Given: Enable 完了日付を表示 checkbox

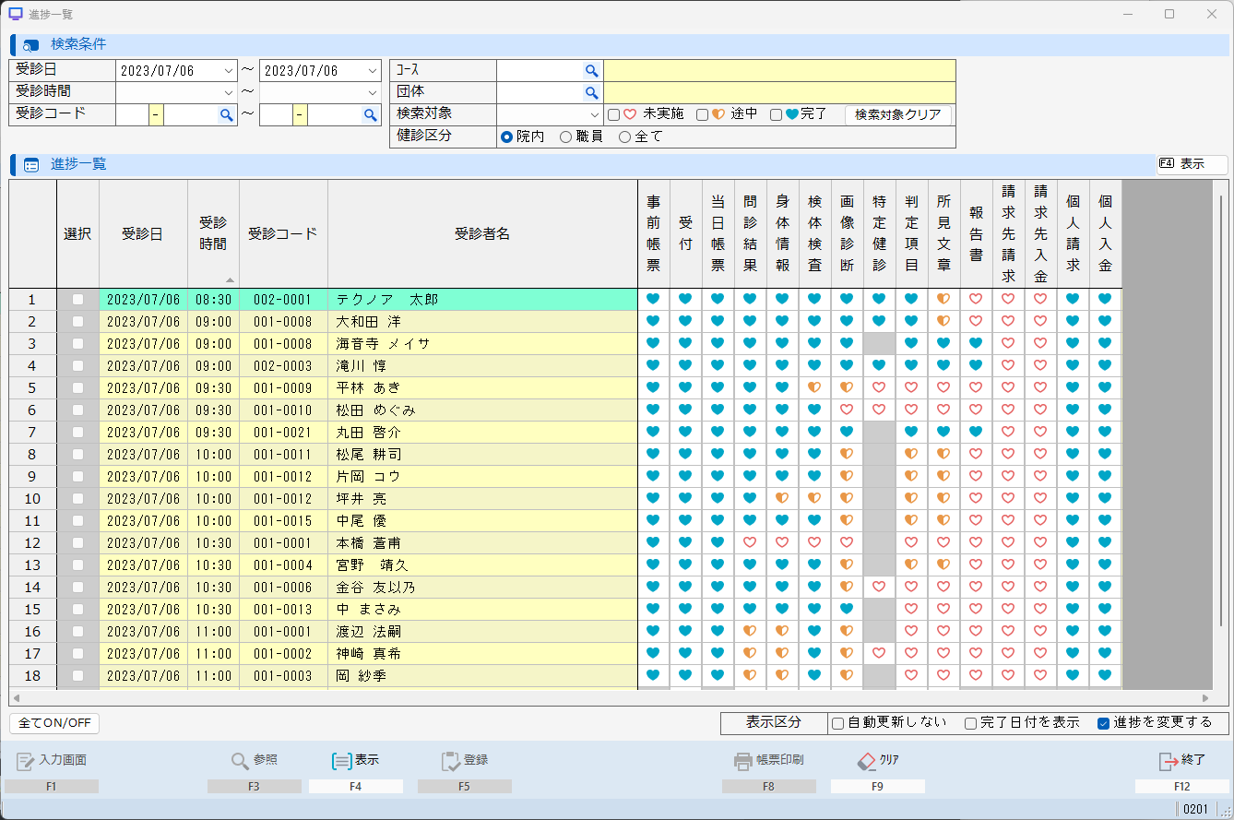Looking at the screenshot, I should coord(970,723).
